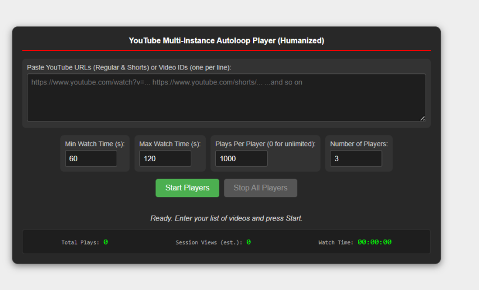
Task: Click the green Start Players button
Action: pos(187,188)
